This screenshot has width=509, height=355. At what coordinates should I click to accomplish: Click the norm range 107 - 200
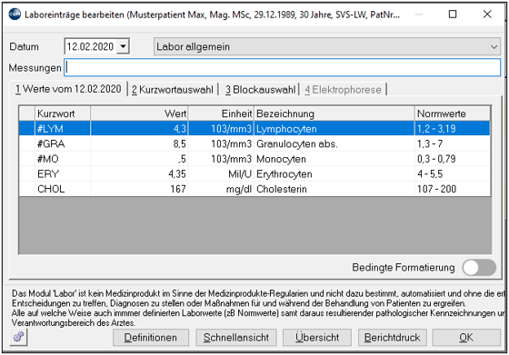(x=436, y=189)
